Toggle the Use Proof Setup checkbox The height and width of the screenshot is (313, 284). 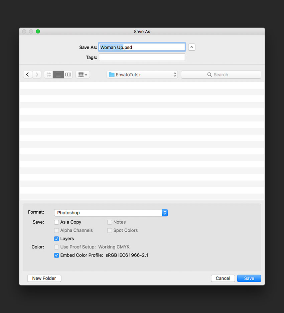pyautogui.click(x=56, y=247)
